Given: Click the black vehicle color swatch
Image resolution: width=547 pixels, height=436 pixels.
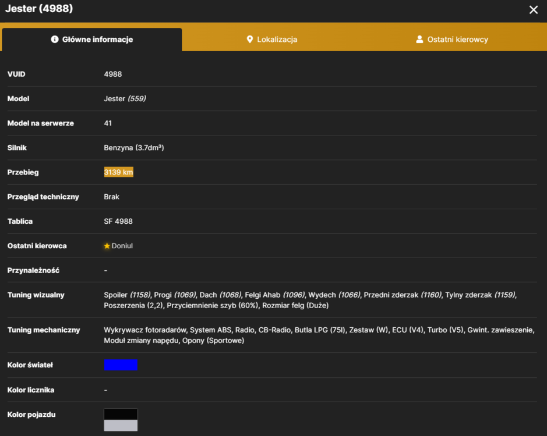Looking at the screenshot, I should [x=121, y=414].
